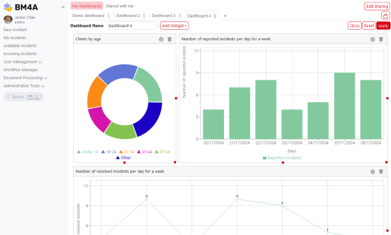Toggle 25-34 legend entry
This screenshot has width=391, height=235.
(x=126, y=151)
